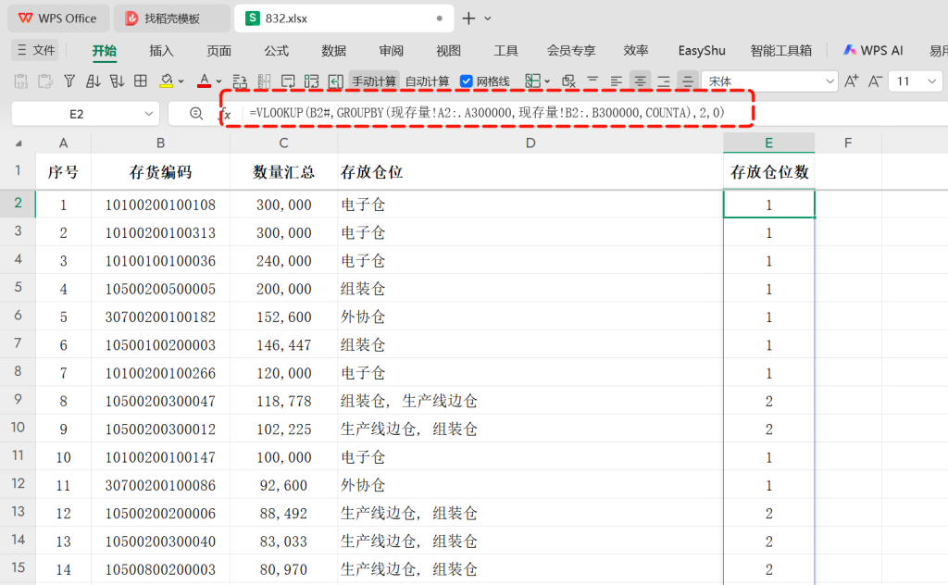
Task: Switch to the 数据 ribbon tab
Action: tap(333, 51)
